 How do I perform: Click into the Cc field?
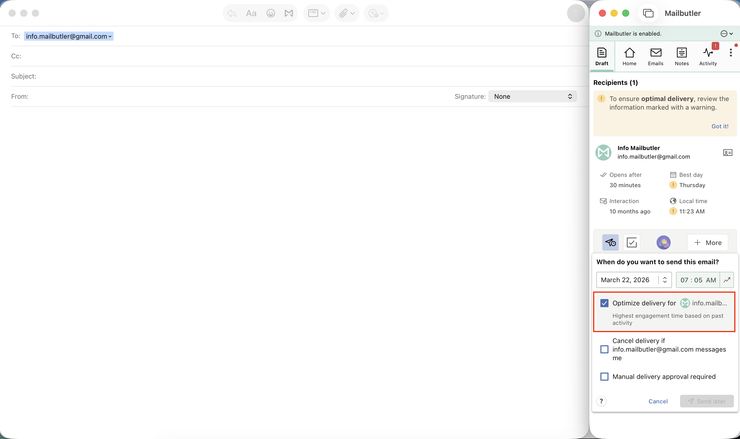tap(299, 56)
